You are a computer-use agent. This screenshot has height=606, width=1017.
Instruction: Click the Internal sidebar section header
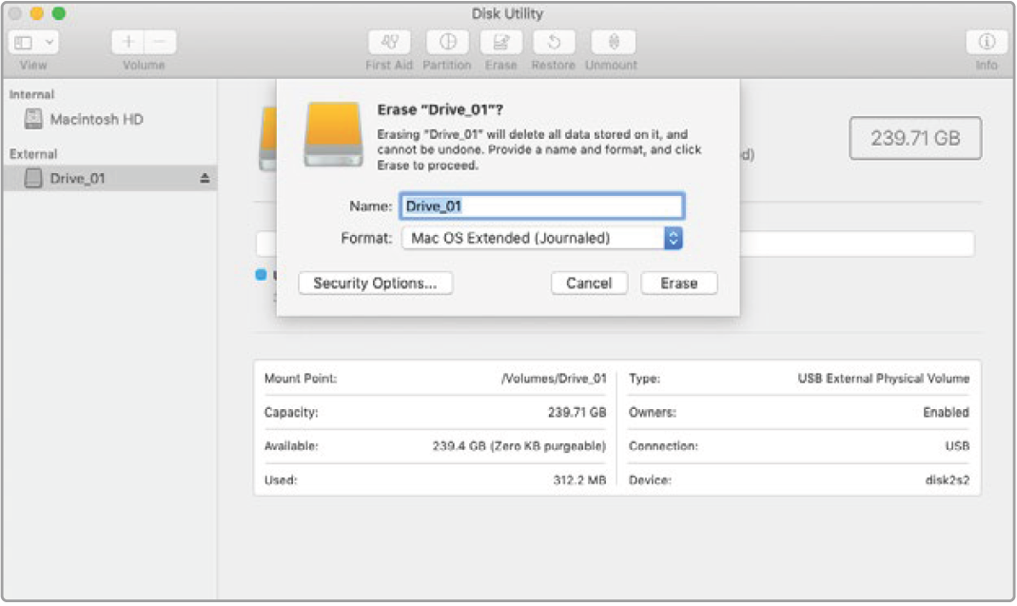point(31,95)
